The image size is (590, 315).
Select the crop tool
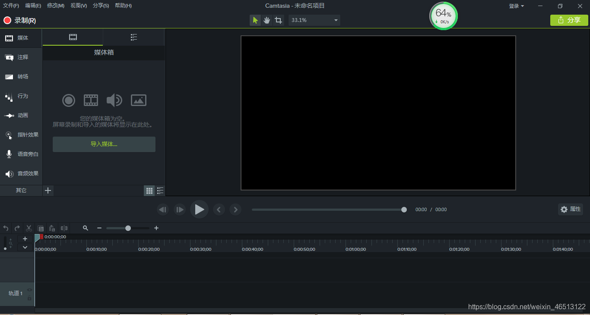[x=279, y=20]
